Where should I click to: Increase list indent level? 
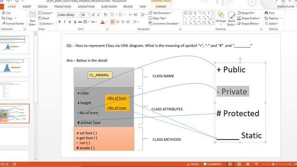(x=136, y=15)
